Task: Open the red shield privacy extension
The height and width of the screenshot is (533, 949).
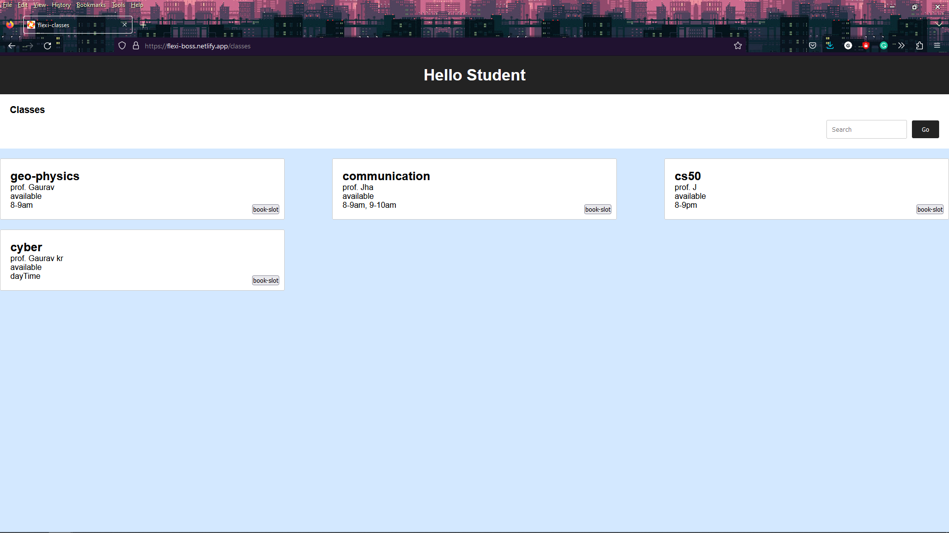Action: click(x=866, y=45)
